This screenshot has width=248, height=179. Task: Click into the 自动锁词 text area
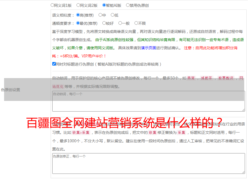(149, 101)
